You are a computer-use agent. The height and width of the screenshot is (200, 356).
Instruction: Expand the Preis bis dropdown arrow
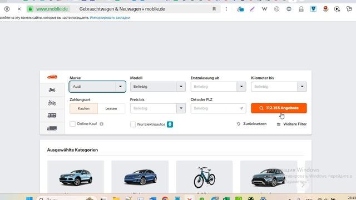coord(181,108)
